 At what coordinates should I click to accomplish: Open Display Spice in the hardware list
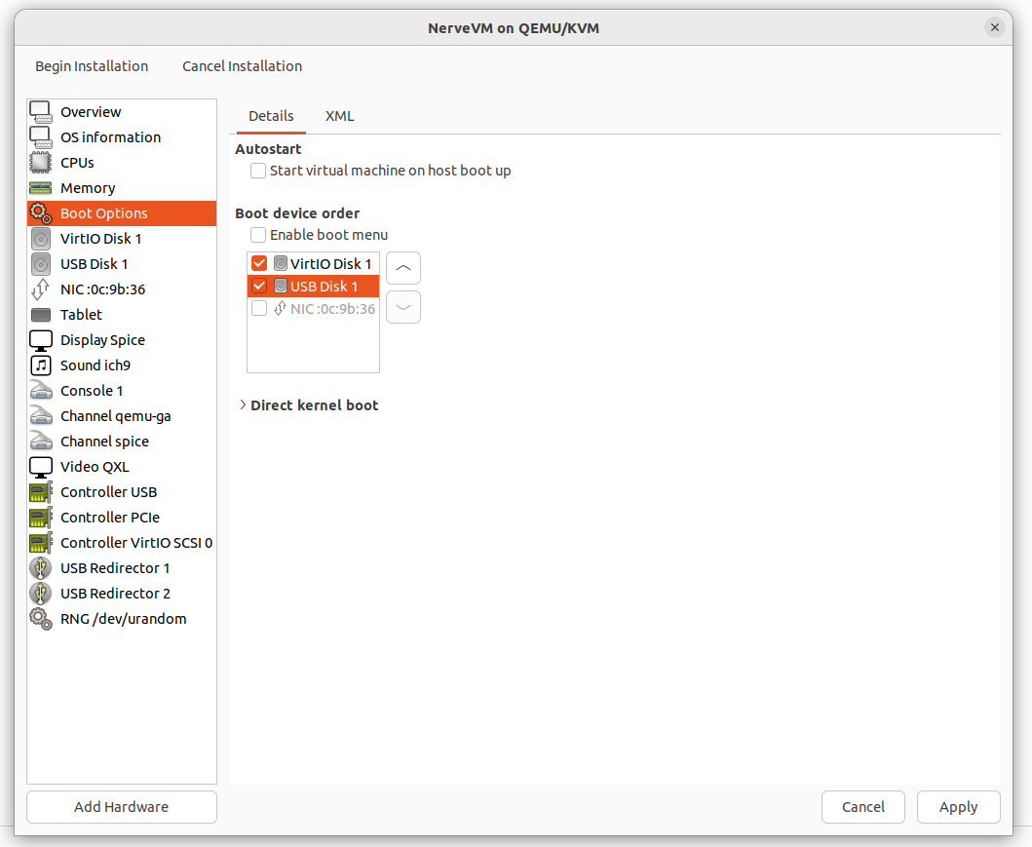pyautogui.click(x=102, y=340)
